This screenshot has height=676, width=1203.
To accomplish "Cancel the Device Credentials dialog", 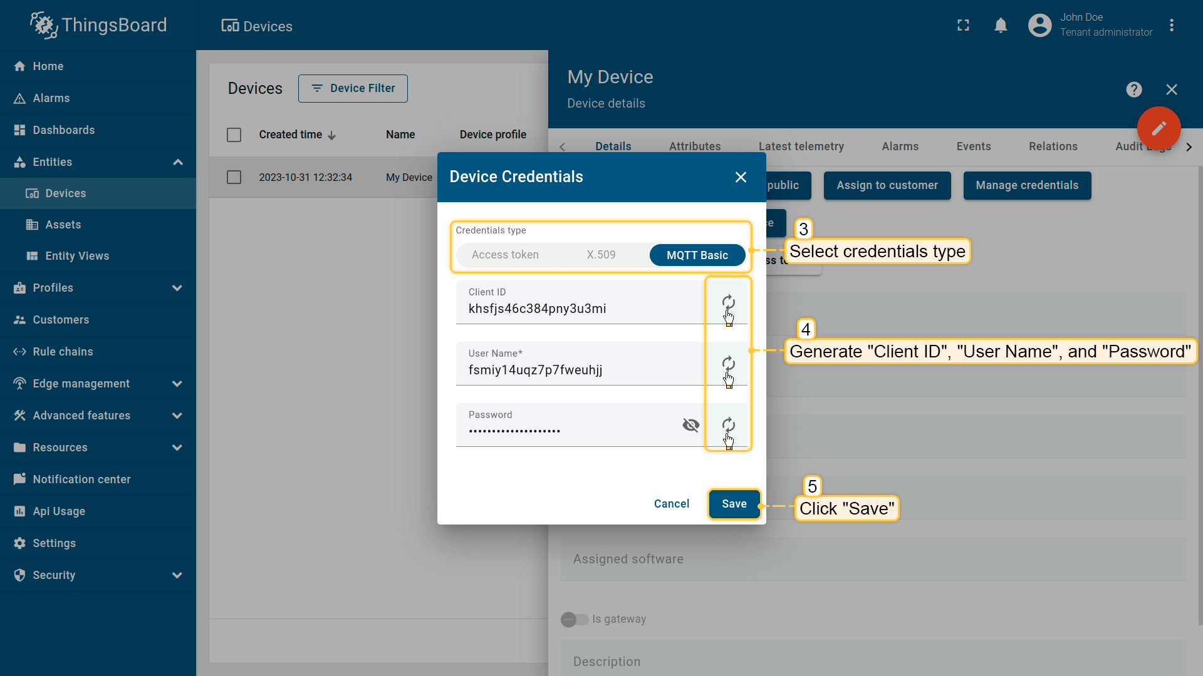I will point(671,504).
